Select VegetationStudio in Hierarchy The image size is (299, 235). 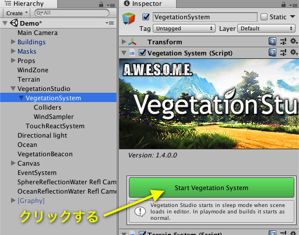tap(44, 89)
